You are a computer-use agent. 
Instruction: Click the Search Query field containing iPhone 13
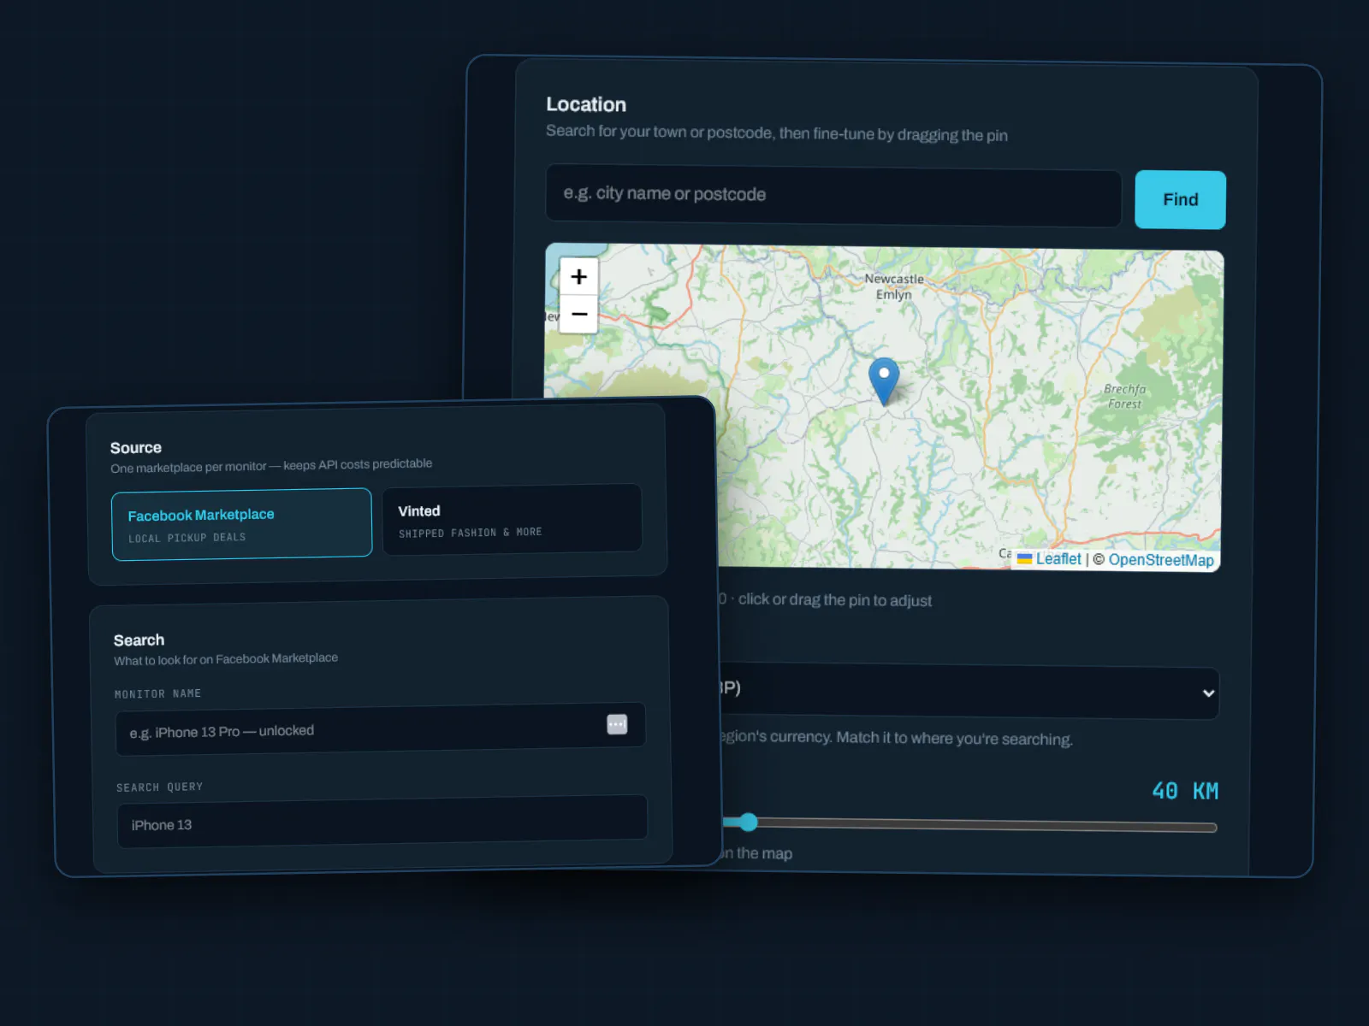point(382,821)
